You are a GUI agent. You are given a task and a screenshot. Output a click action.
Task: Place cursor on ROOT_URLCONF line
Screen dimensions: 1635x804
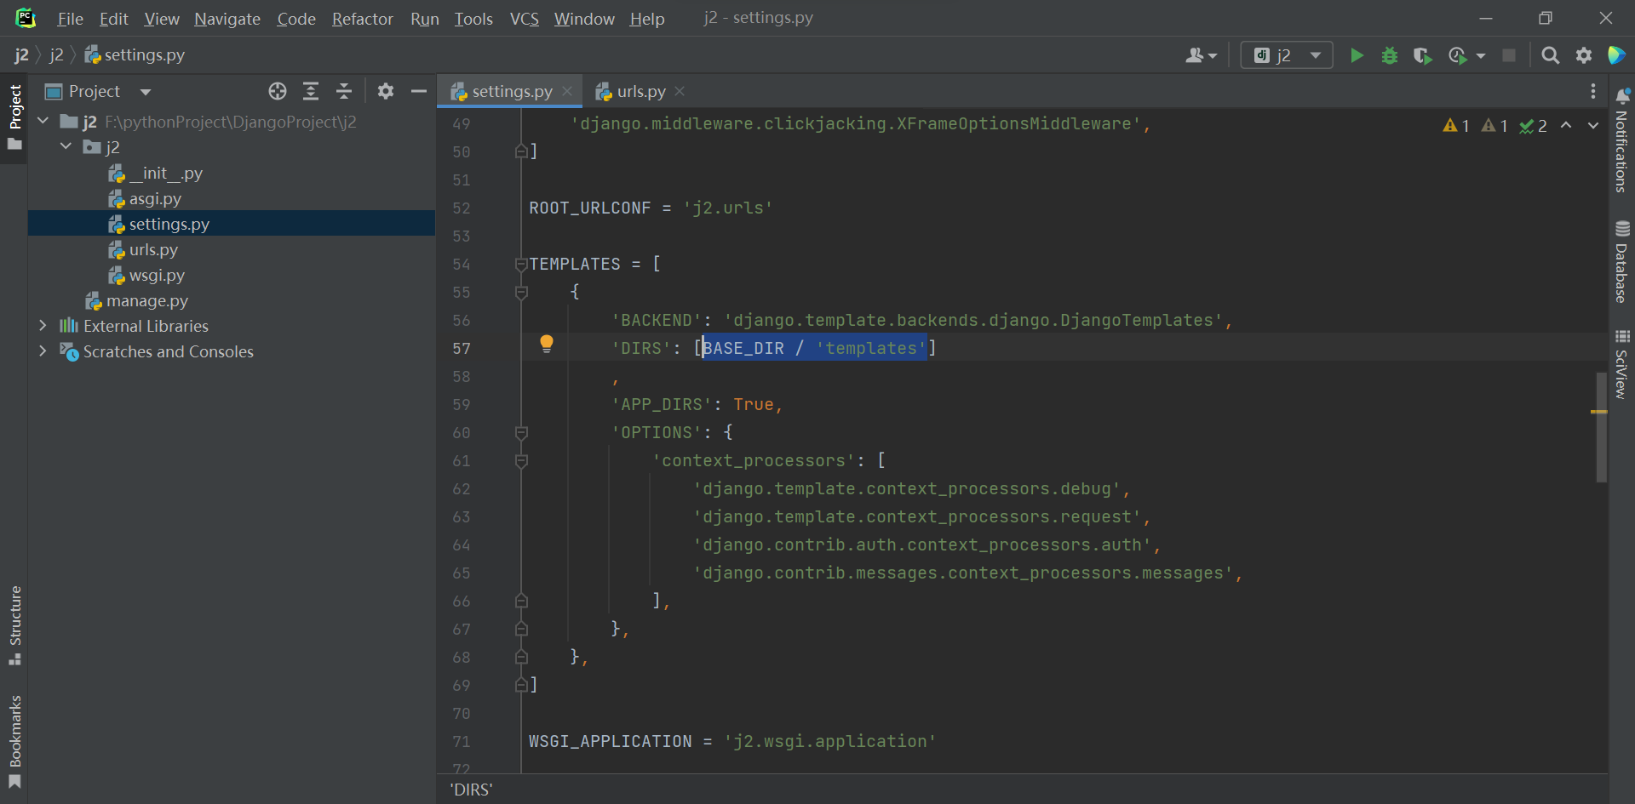pos(651,208)
